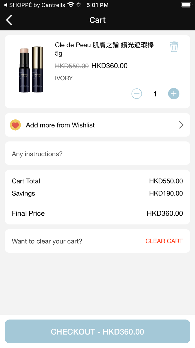Tap the discounted HKD360.00 item price

109,66
